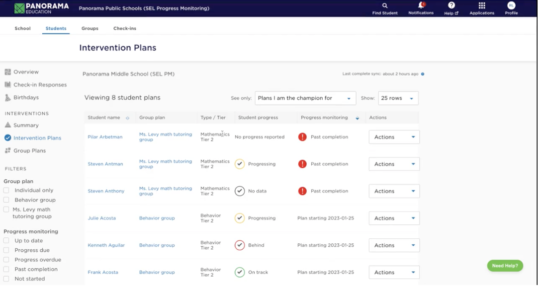Image resolution: width=538 pixels, height=286 pixels.
Task: Open Actions dropdown for Kenneth Aguilar
Action: (x=394, y=245)
